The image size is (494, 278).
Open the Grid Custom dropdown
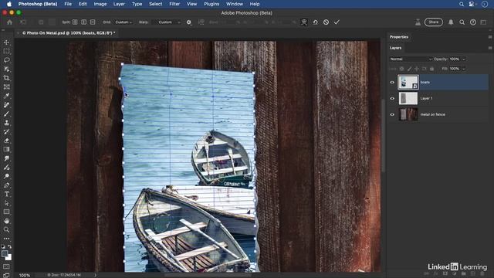[123, 22]
